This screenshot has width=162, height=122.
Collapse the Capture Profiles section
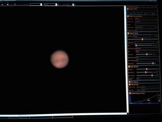click(x=128, y=9)
